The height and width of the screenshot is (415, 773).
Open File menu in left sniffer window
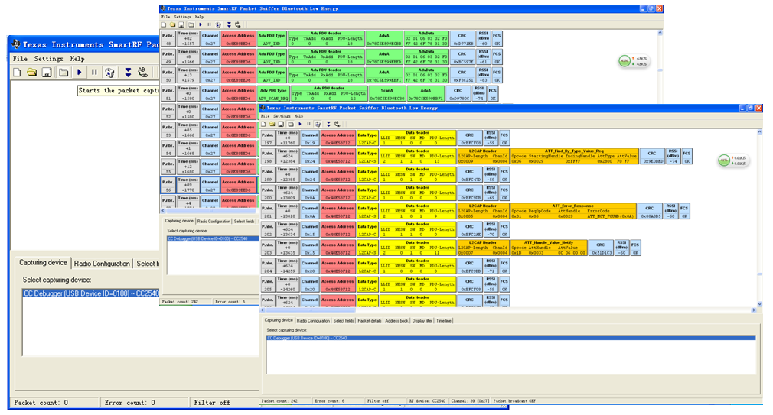(x=20, y=59)
